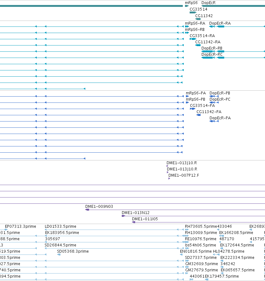
Task: Click the SD05368.3prime feature glyph
Action: point(59,255)
